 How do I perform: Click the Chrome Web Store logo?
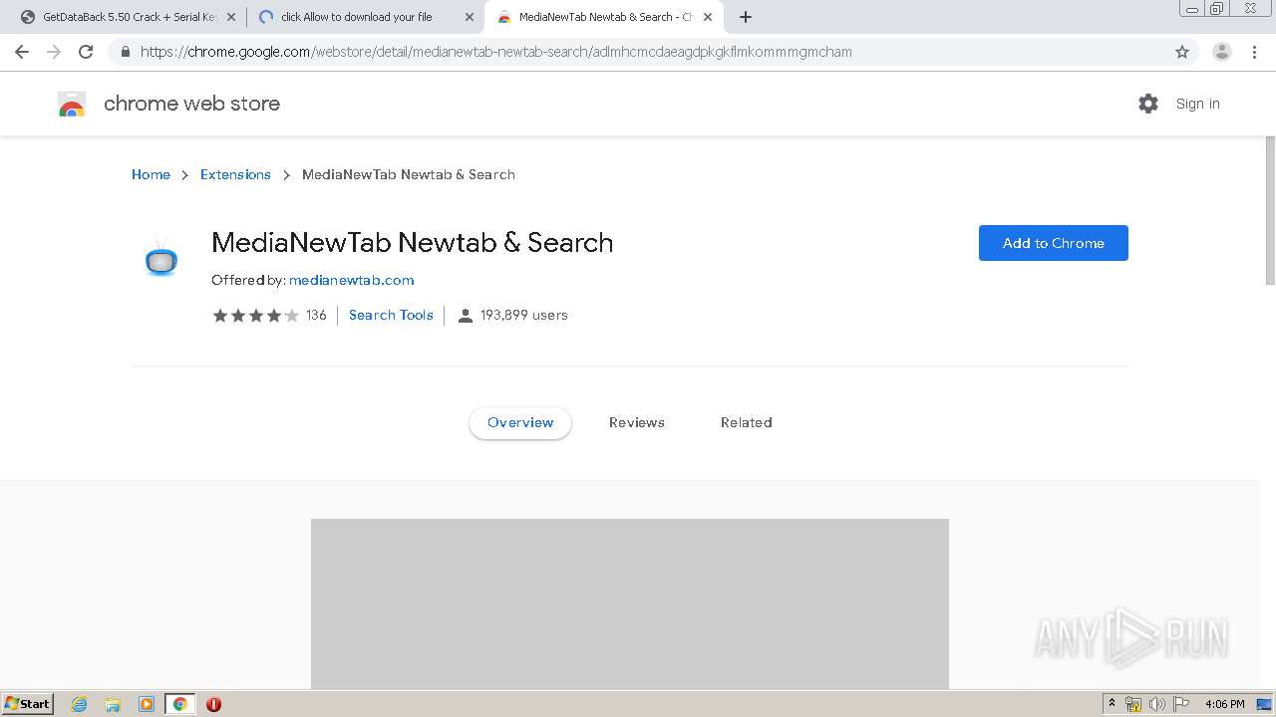pos(72,104)
